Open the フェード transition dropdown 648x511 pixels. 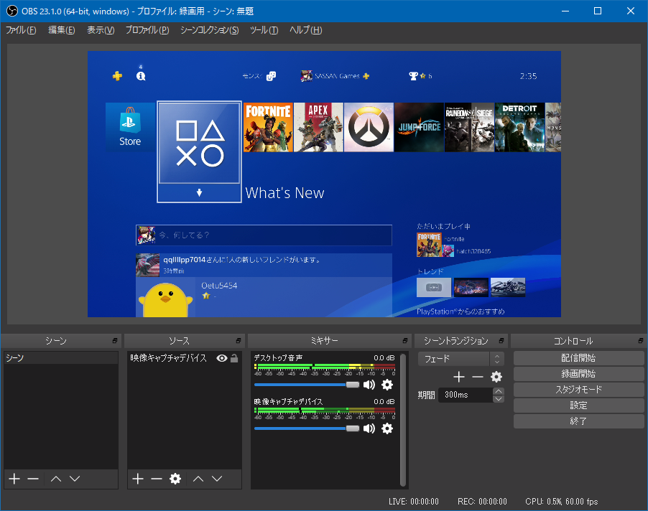pyautogui.click(x=460, y=359)
